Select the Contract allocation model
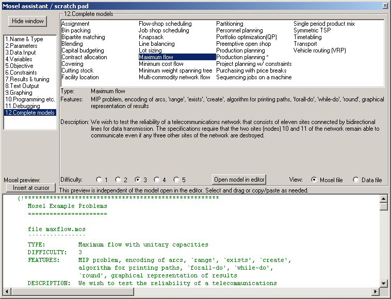 [84, 57]
